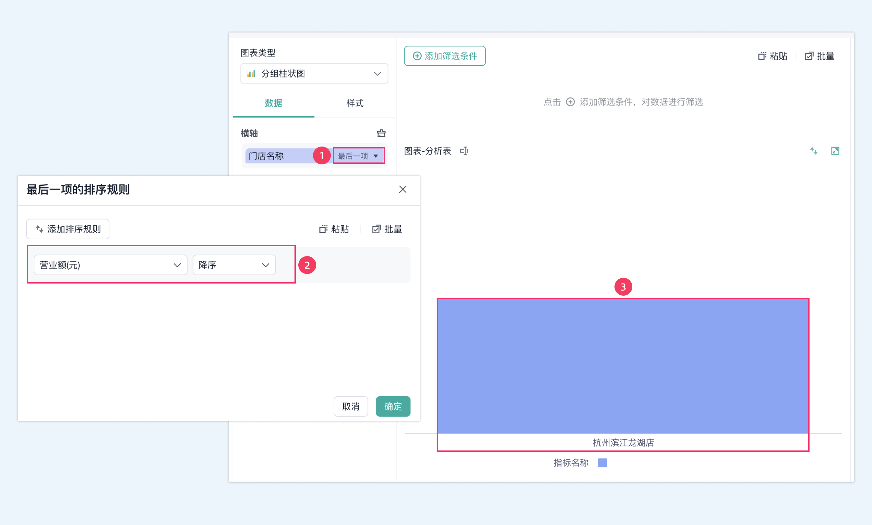Screen dimensions: 872x525
Task: Close the 最后一项的排序规则 dialog
Action: 403,189
